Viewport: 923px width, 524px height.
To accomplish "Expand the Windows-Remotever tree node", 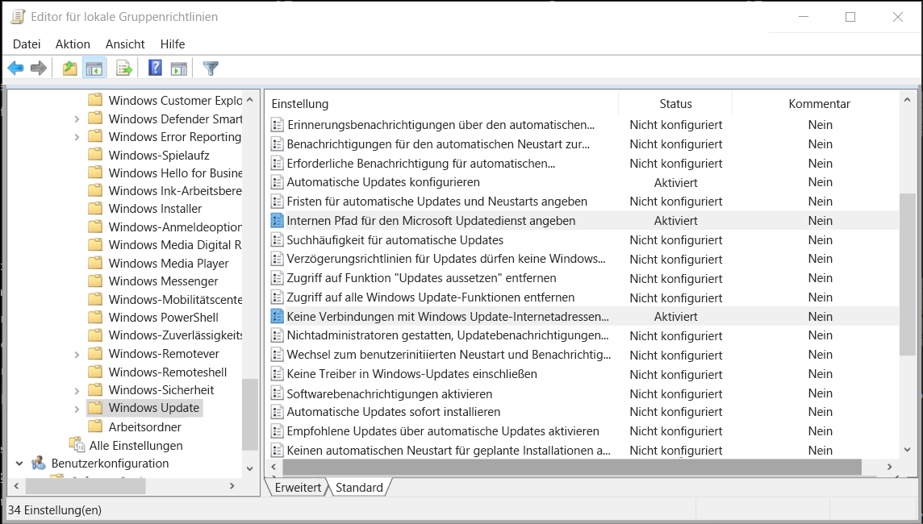I will [76, 353].
